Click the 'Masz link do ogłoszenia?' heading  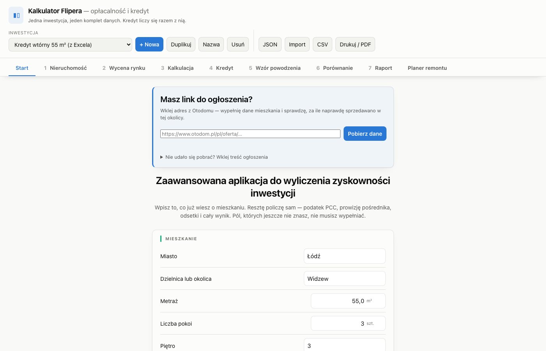coord(206,99)
